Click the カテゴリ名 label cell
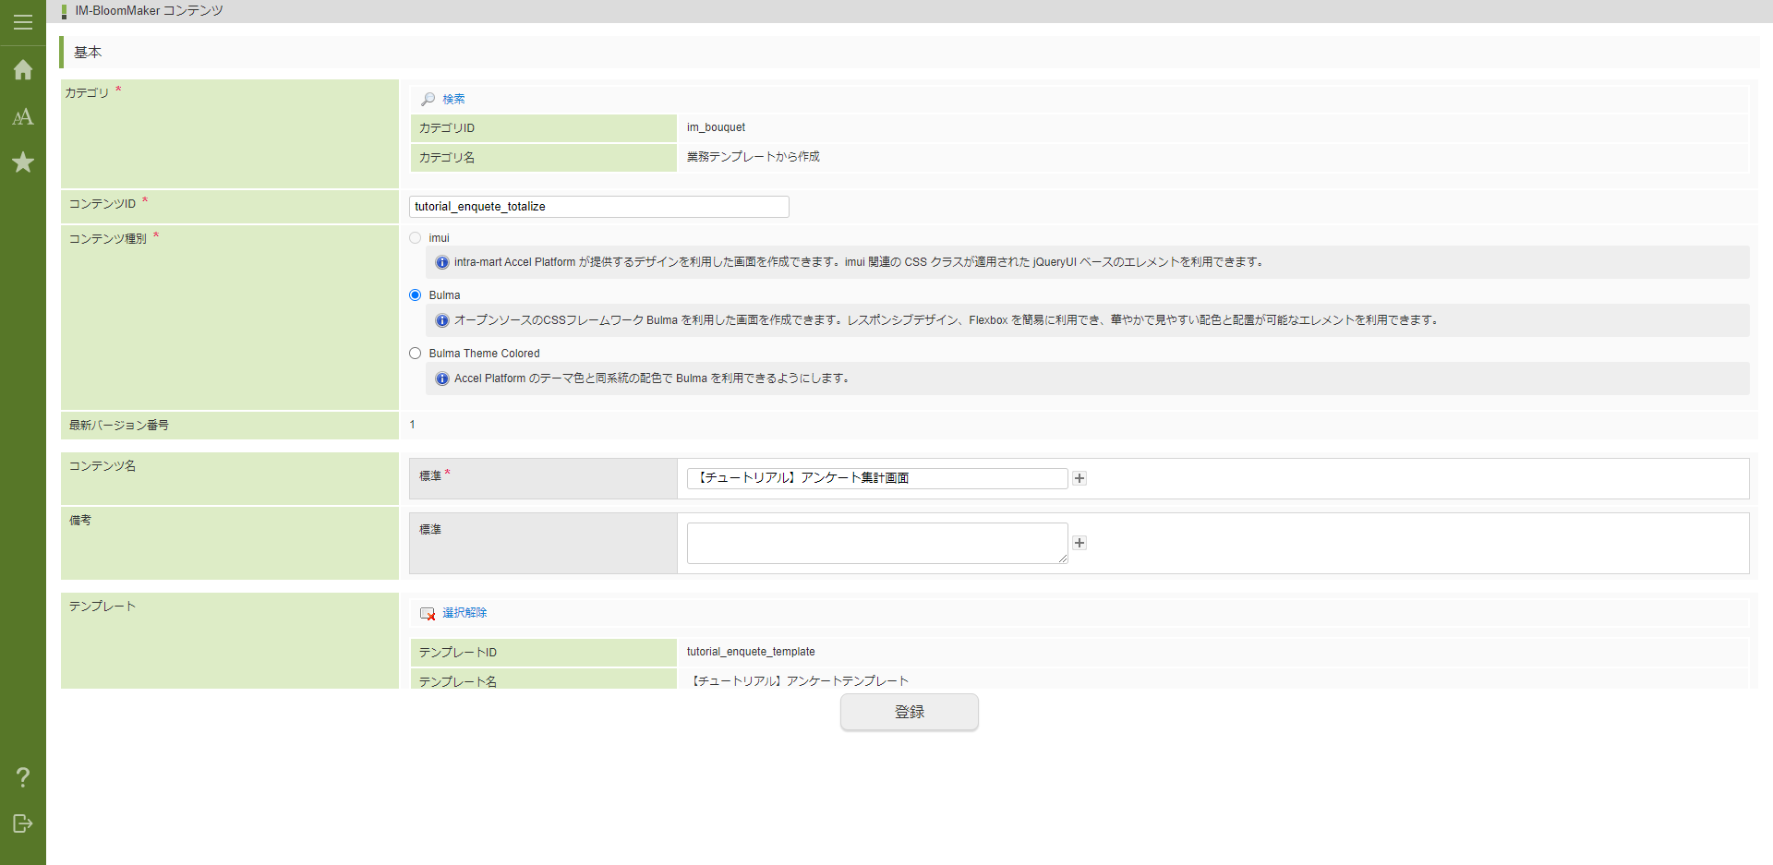This screenshot has width=1773, height=865. coord(543,158)
